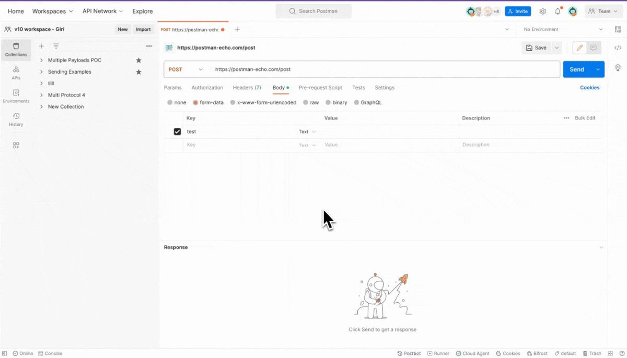Open the collections filter icon

pos(56,46)
